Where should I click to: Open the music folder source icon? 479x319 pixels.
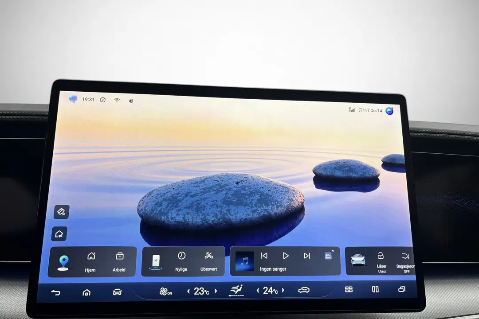tap(328, 256)
